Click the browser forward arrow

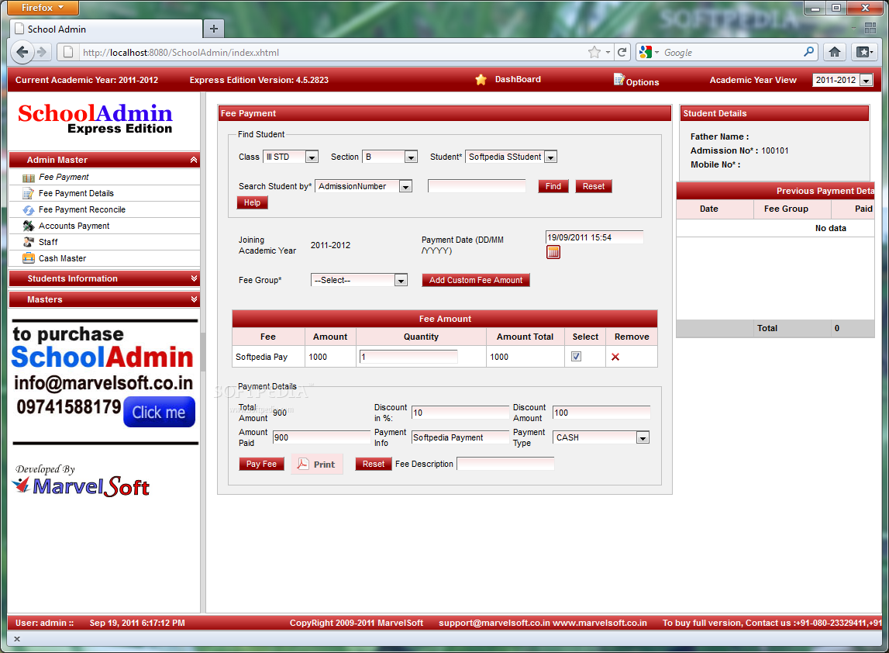(x=41, y=52)
